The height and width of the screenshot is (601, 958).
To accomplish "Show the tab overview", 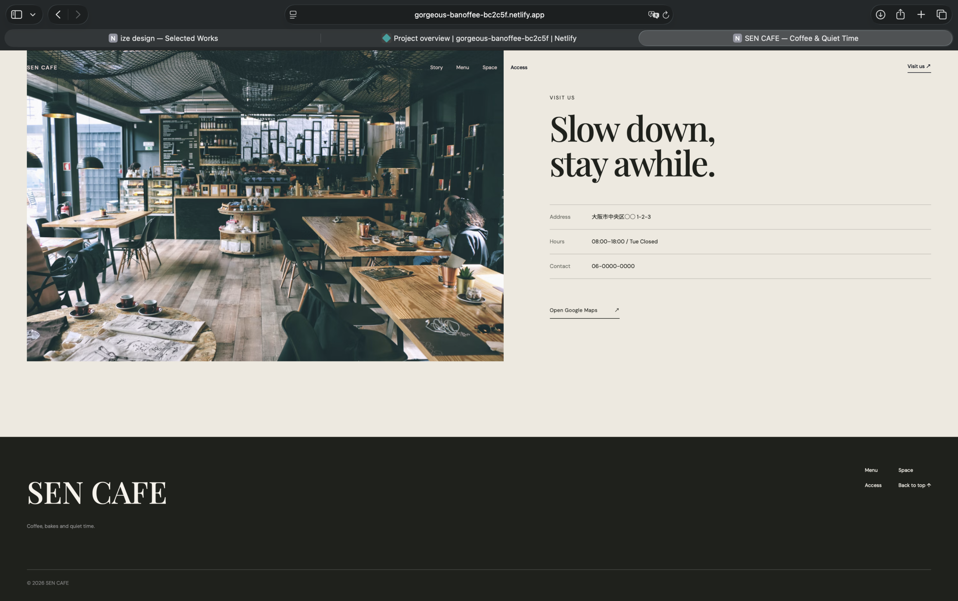I will point(941,15).
